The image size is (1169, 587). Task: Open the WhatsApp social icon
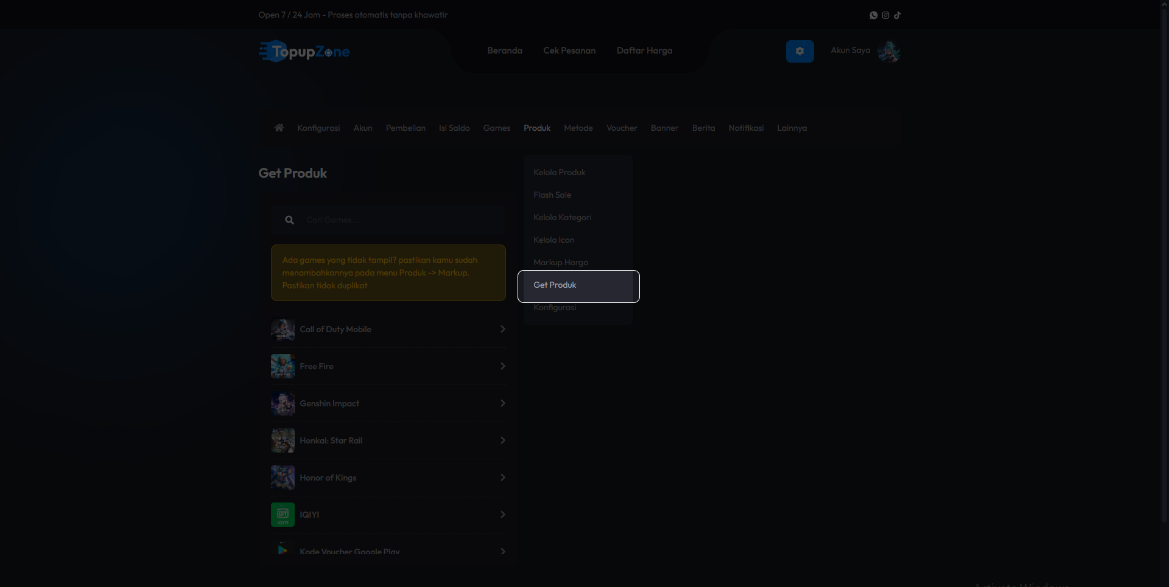[x=873, y=15]
